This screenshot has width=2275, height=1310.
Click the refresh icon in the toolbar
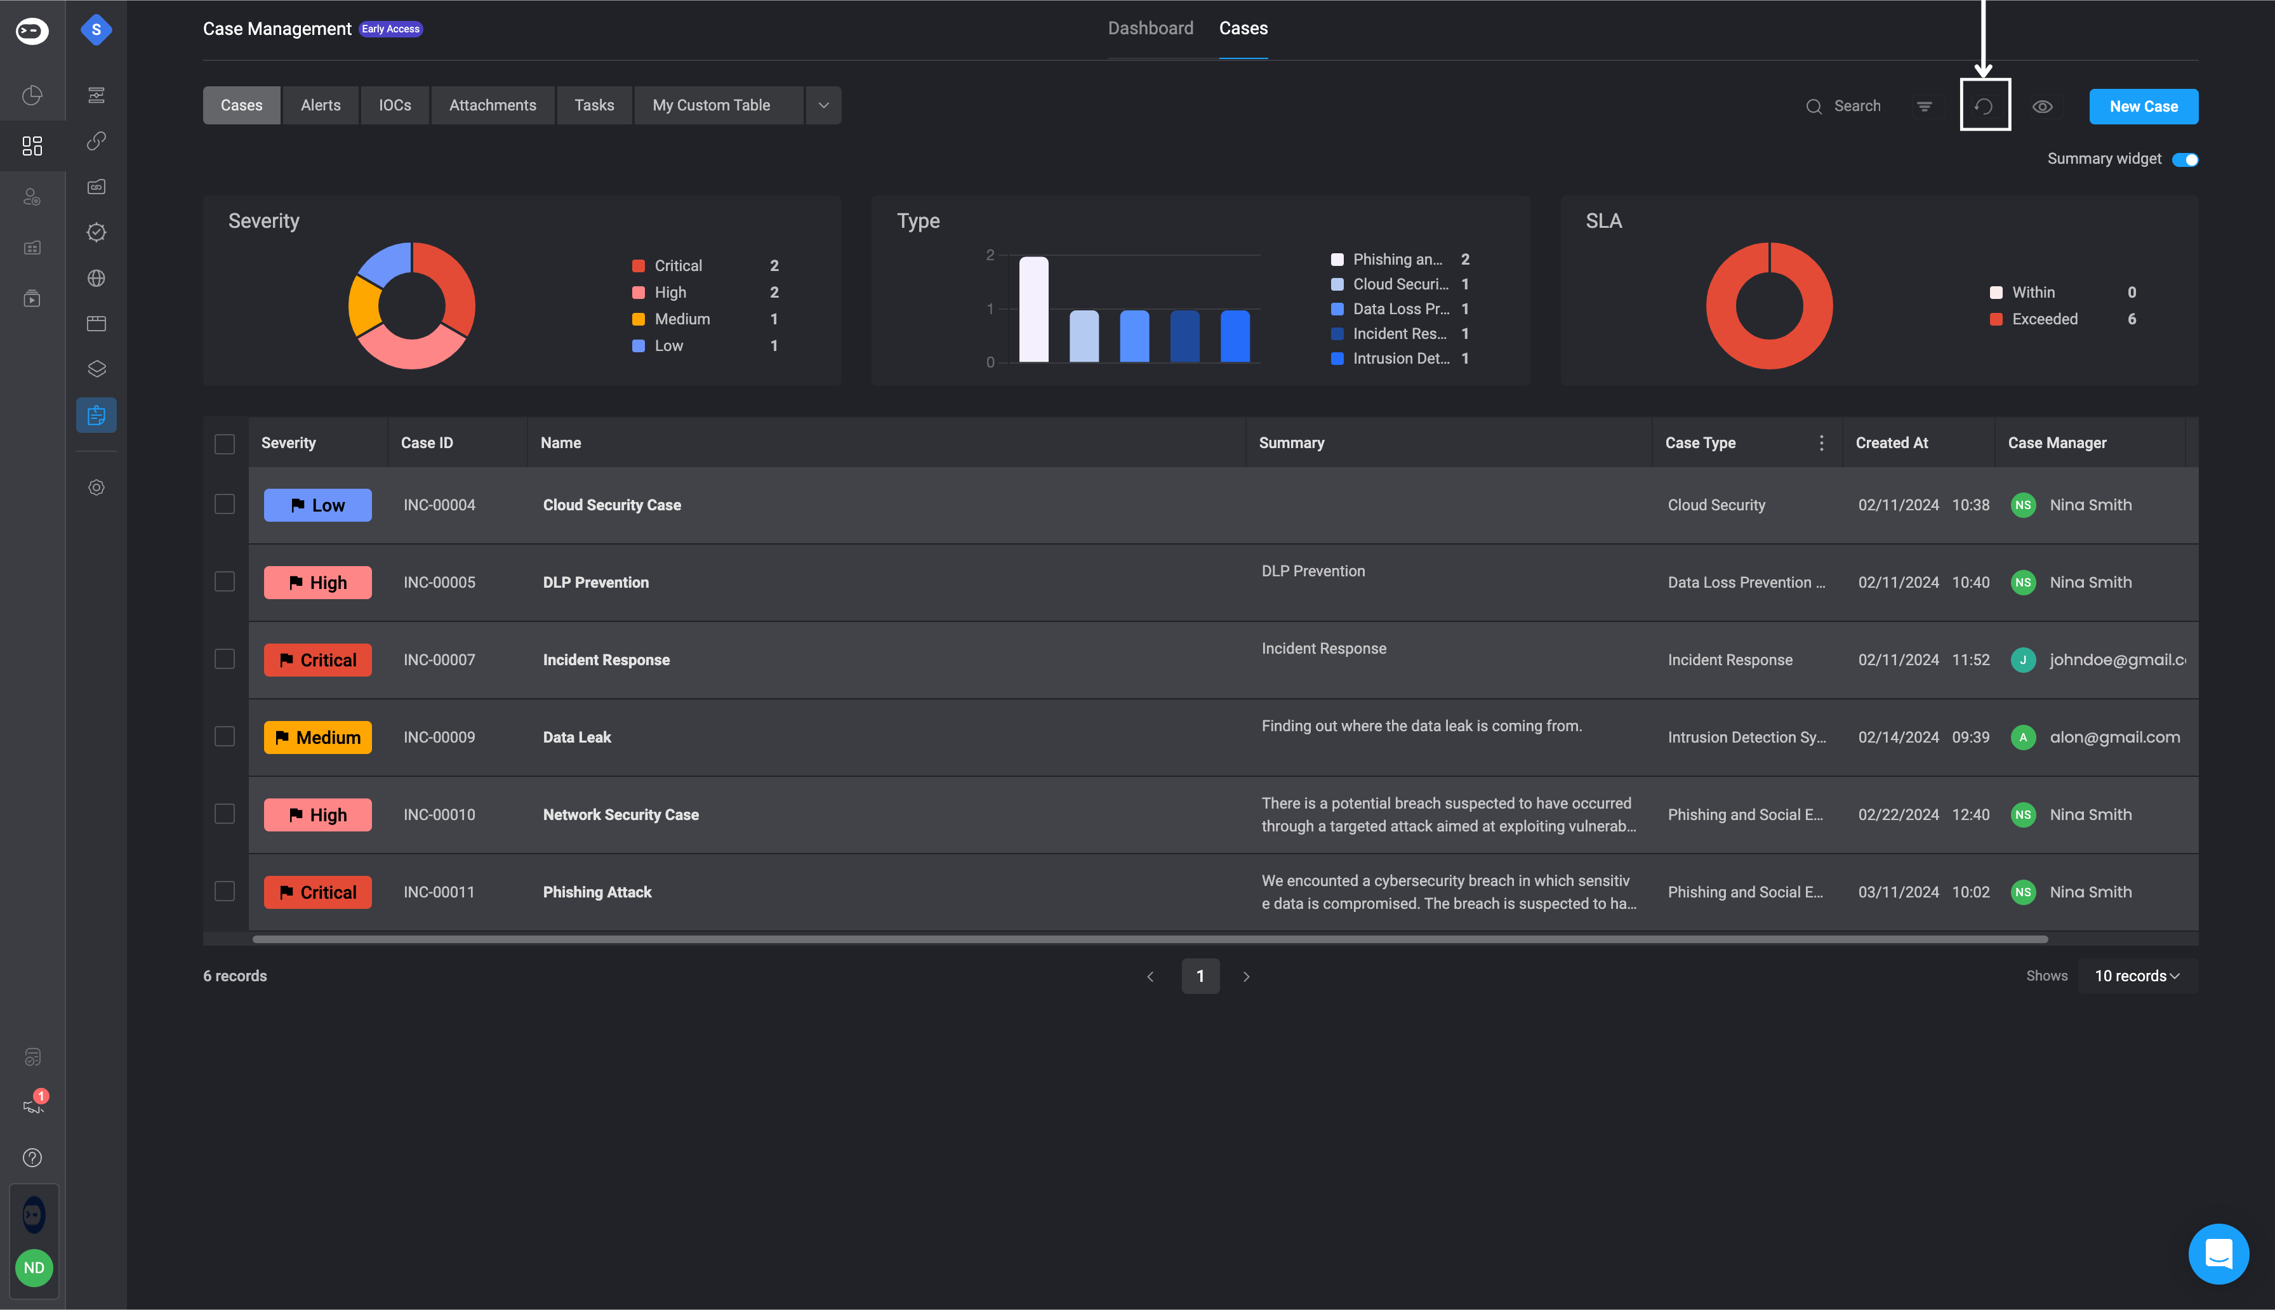point(1984,106)
